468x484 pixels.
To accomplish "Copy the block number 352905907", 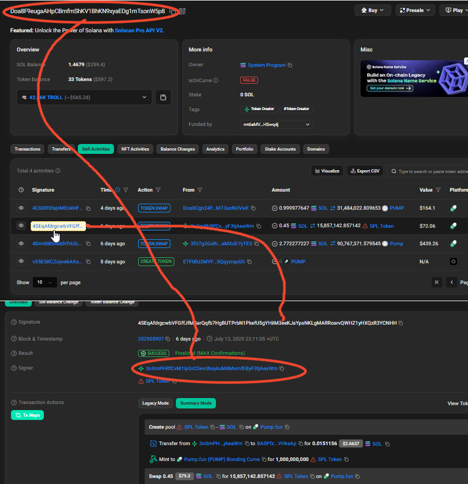I will coord(168,339).
